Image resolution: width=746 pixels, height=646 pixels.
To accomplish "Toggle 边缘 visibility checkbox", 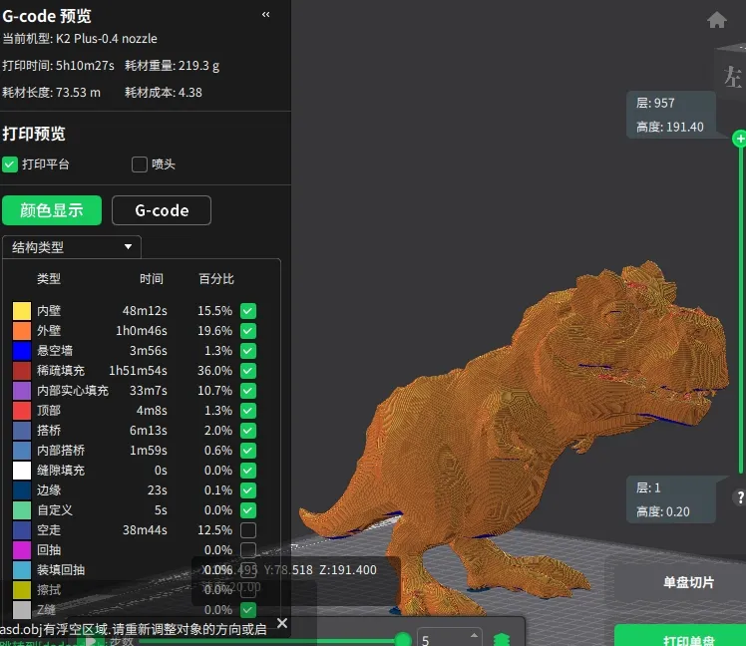I will coord(248,490).
